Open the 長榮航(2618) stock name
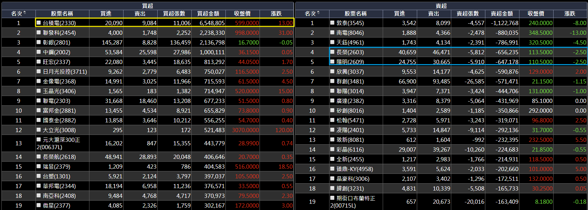 [x=59, y=157]
